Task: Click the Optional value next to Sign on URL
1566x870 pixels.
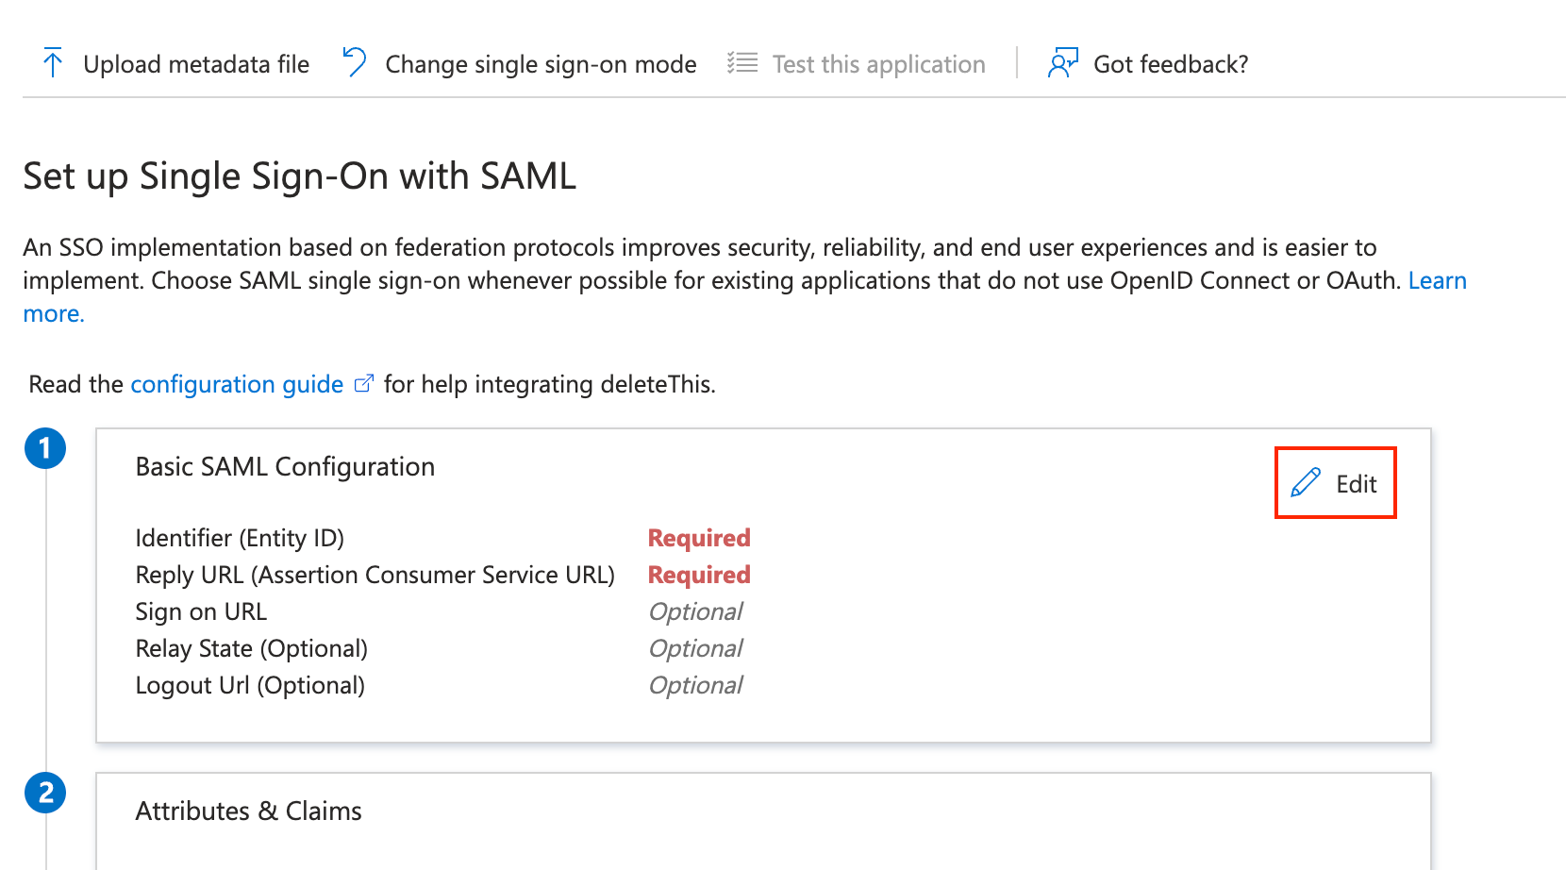Action: coord(695,611)
